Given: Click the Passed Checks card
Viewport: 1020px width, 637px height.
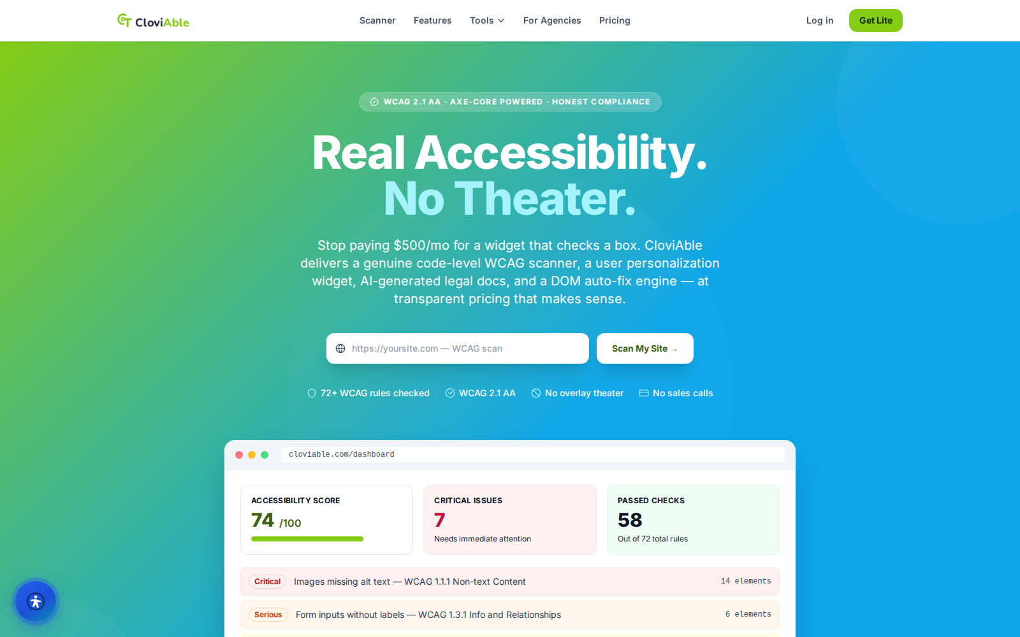Looking at the screenshot, I should point(693,520).
